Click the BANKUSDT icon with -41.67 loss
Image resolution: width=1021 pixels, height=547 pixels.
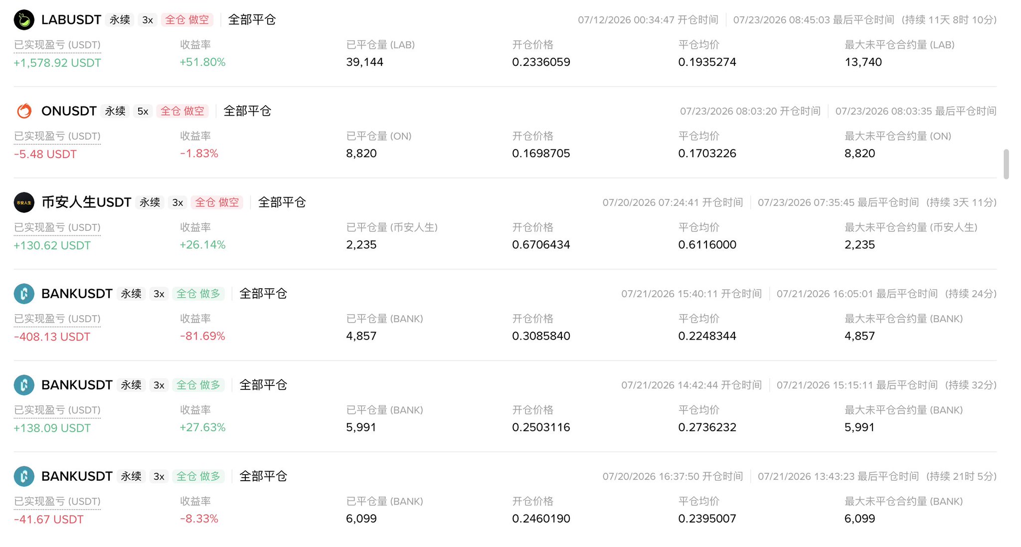coord(24,476)
